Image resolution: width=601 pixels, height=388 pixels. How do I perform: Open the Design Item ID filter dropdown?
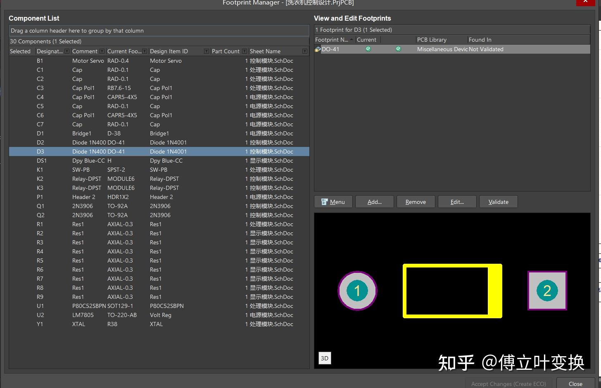click(x=207, y=51)
